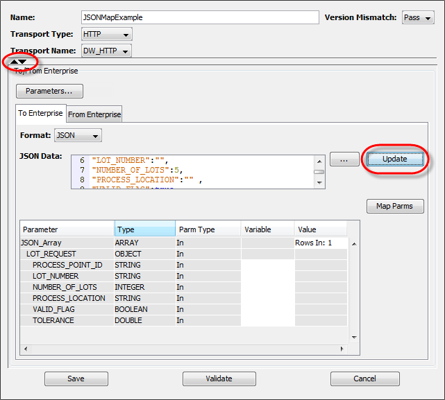
Task: Open the Format JSON dropdown
Action: tap(78, 135)
